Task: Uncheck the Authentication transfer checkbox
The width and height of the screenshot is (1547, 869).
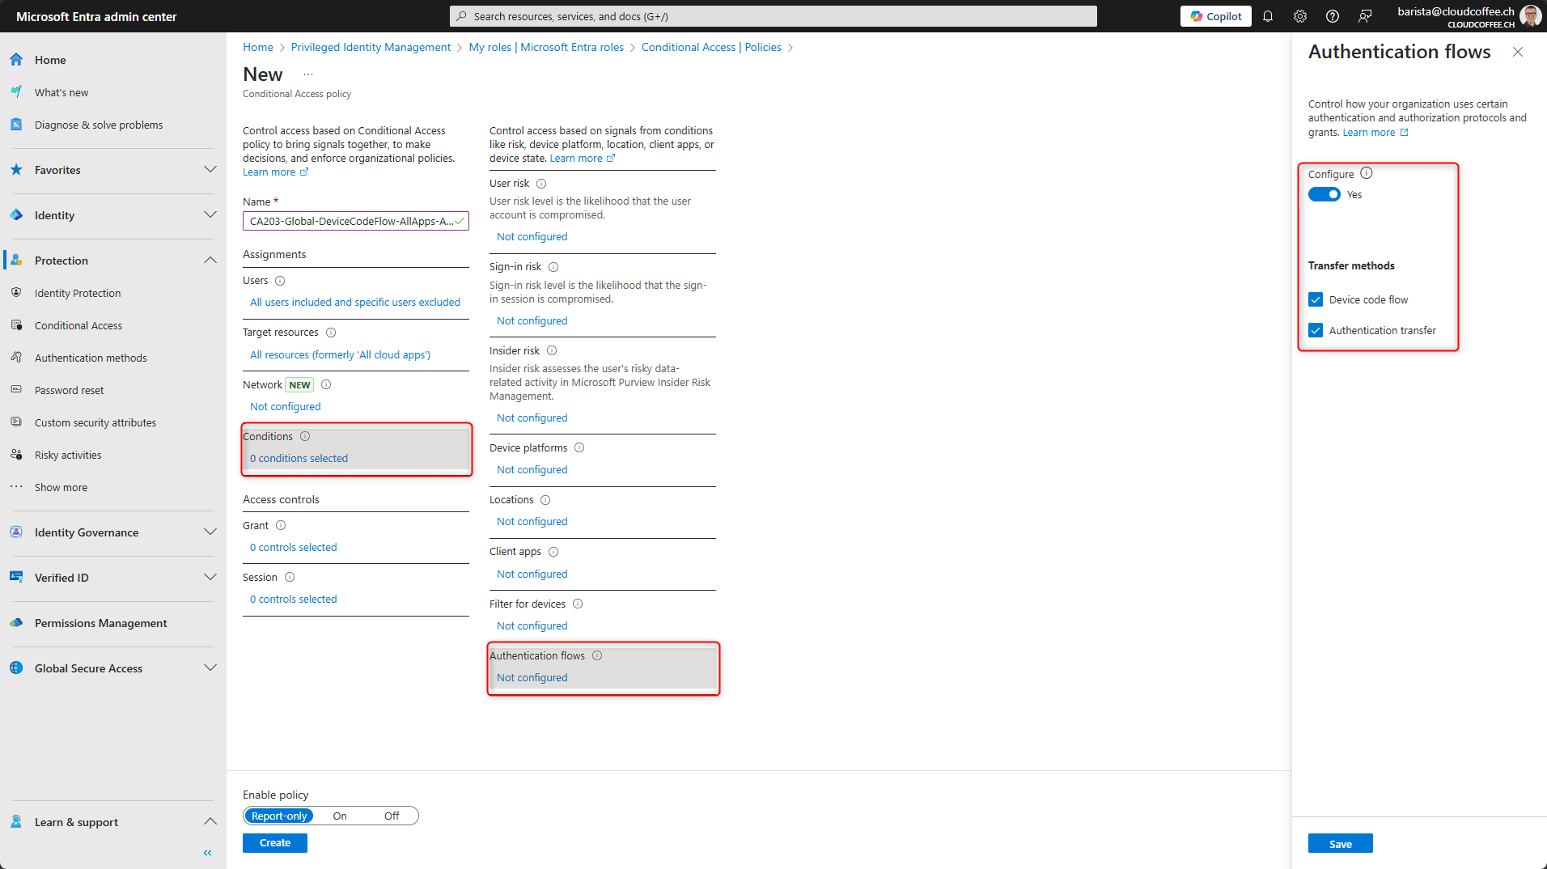Action: (x=1316, y=330)
